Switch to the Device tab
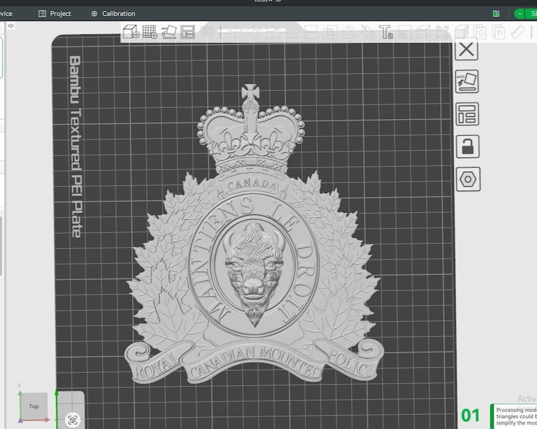537x429 pixels. tap(6, 14)
